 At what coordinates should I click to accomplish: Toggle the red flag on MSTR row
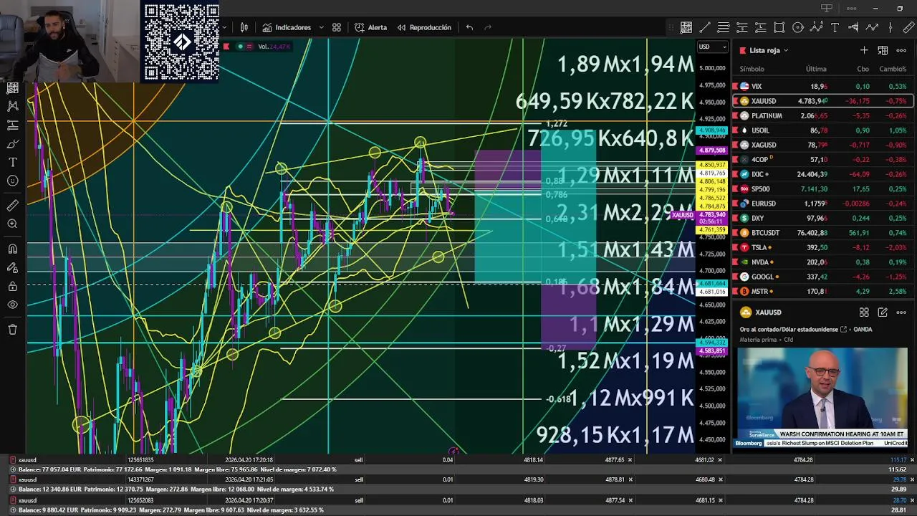(x=736, y=292)
